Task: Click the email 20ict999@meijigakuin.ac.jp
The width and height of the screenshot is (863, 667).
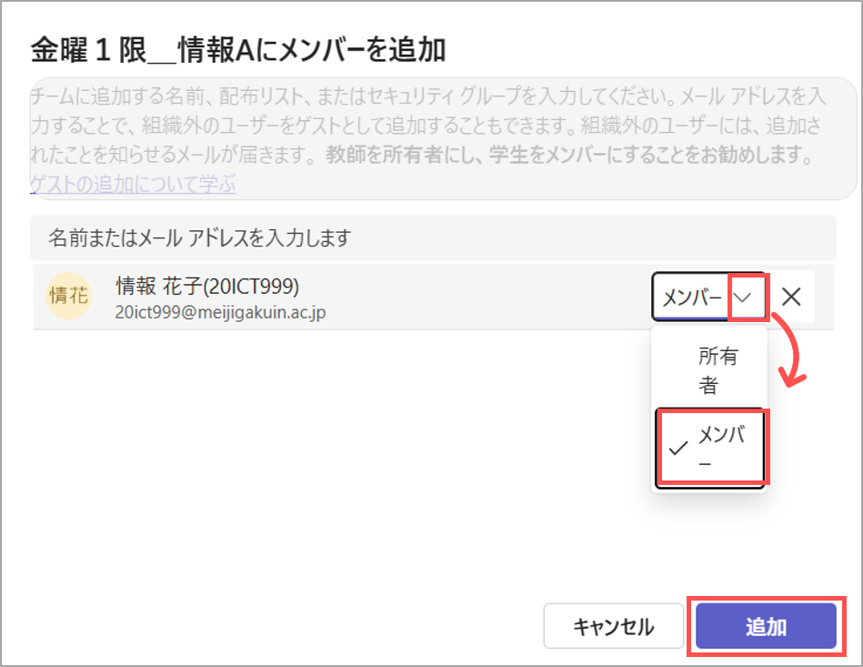Action: (221, 312)
